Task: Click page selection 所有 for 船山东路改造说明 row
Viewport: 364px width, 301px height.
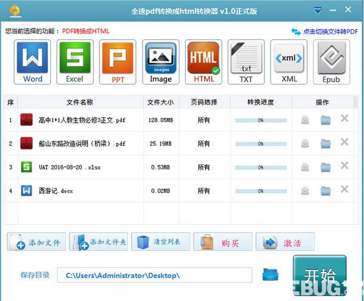Action: point(204,144)
